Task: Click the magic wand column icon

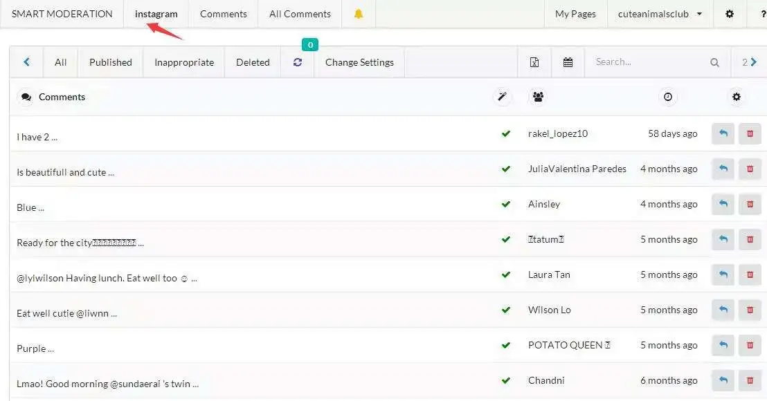Action: 502,97
